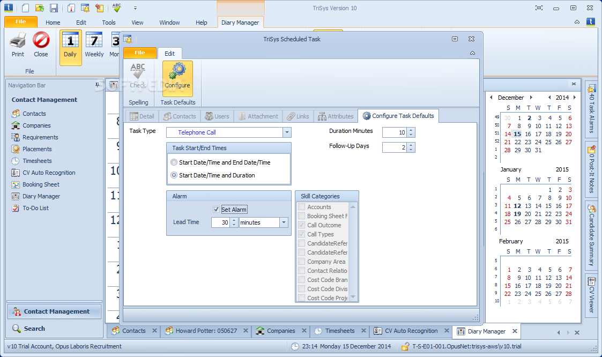The width and height of the screenshot is (602, 357).
Task: Close the Howard Potter: 050627 document tab
Action: (246, 331)
